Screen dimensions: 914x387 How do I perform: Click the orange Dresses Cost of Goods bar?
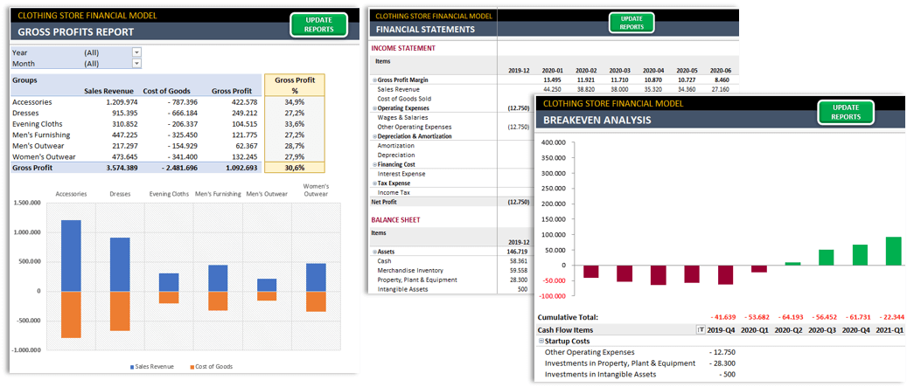[120, 311]
